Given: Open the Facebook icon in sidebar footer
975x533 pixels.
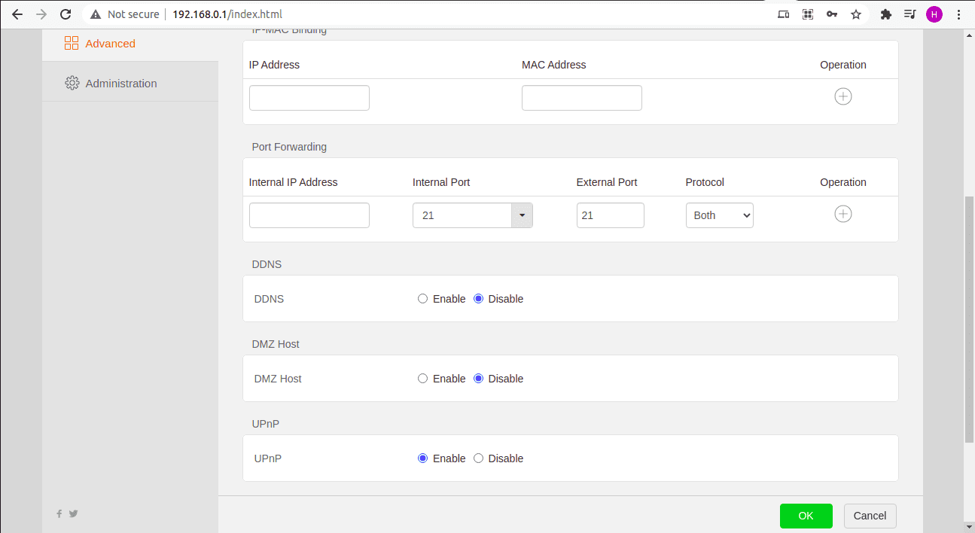Looking at the screenshot, I should click(x=59, y=513).
